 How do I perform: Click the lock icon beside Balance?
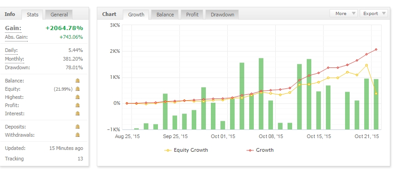(78, 81)
